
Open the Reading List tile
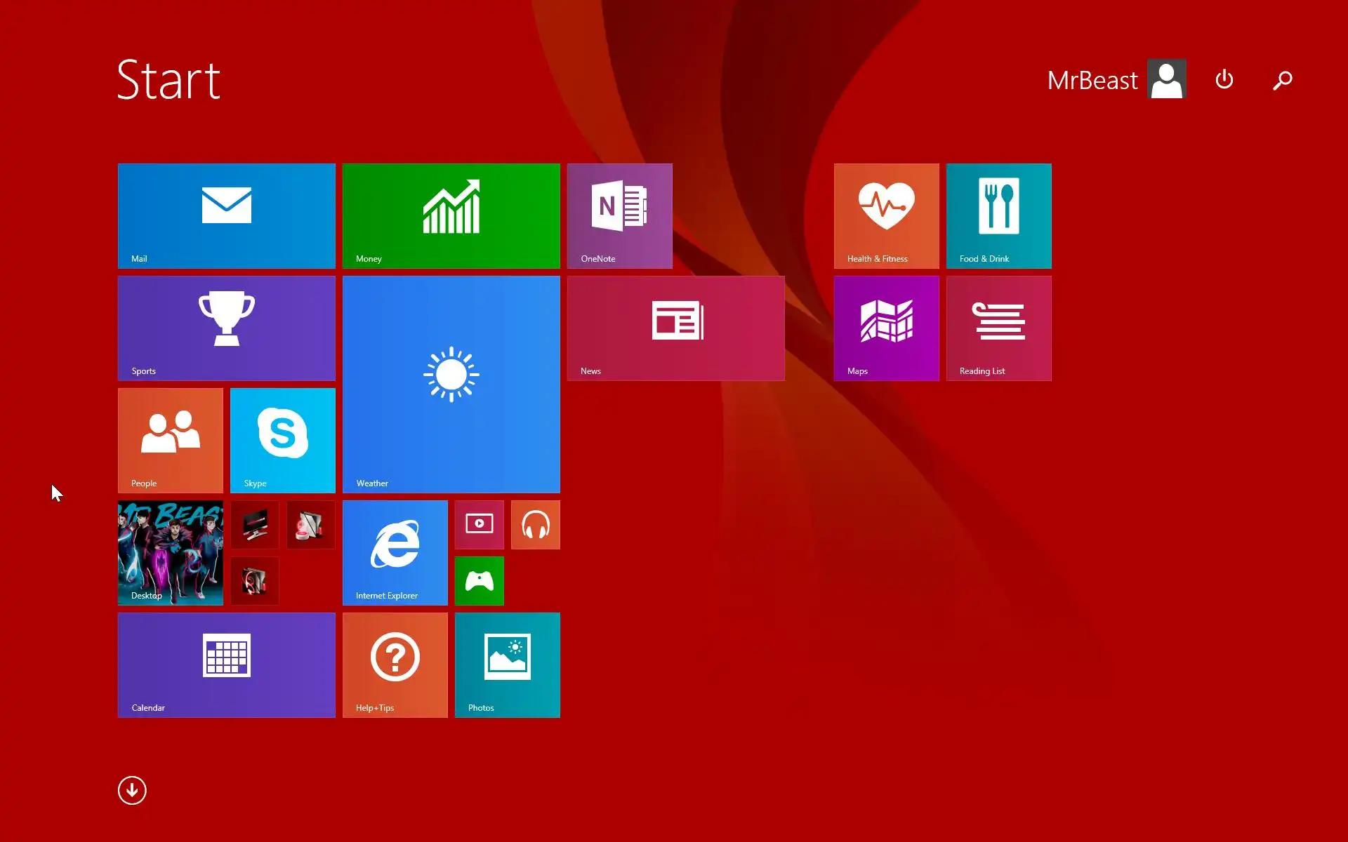click(998, 328)
